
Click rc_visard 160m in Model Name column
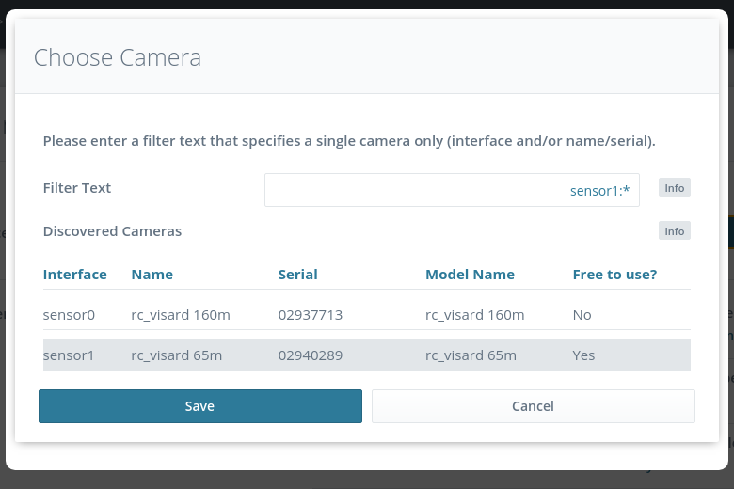click(475, 315)
